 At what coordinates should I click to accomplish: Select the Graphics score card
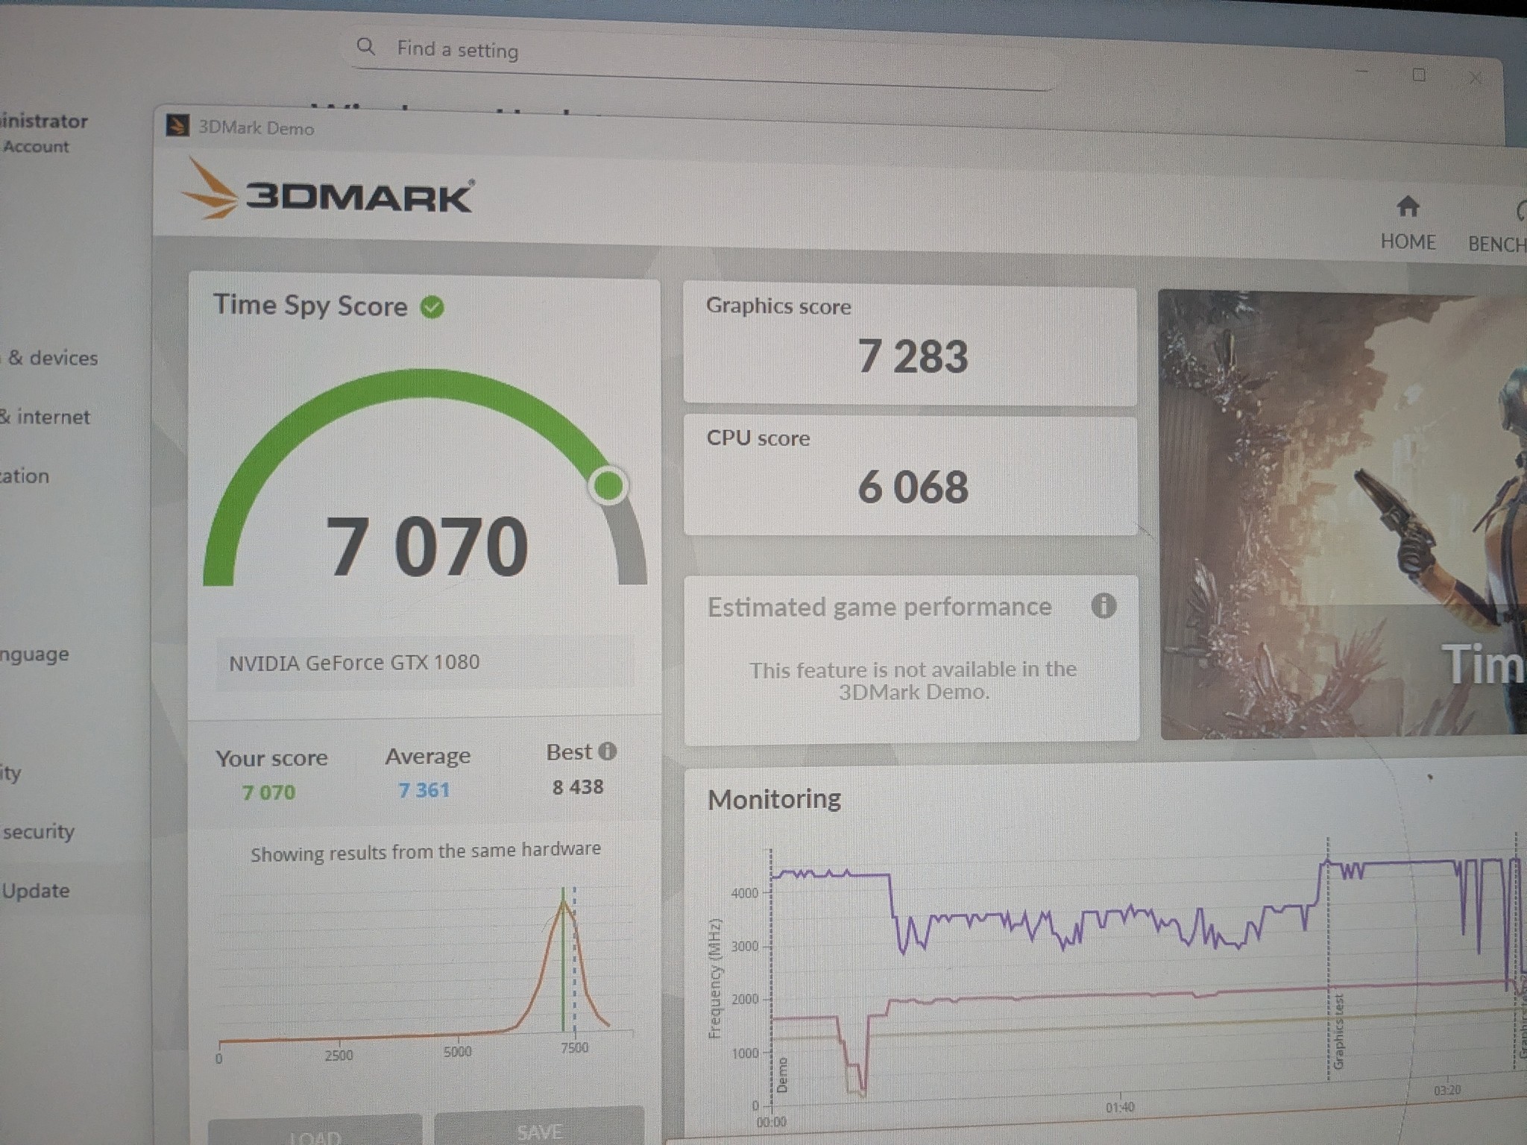[x=910, y=347]
